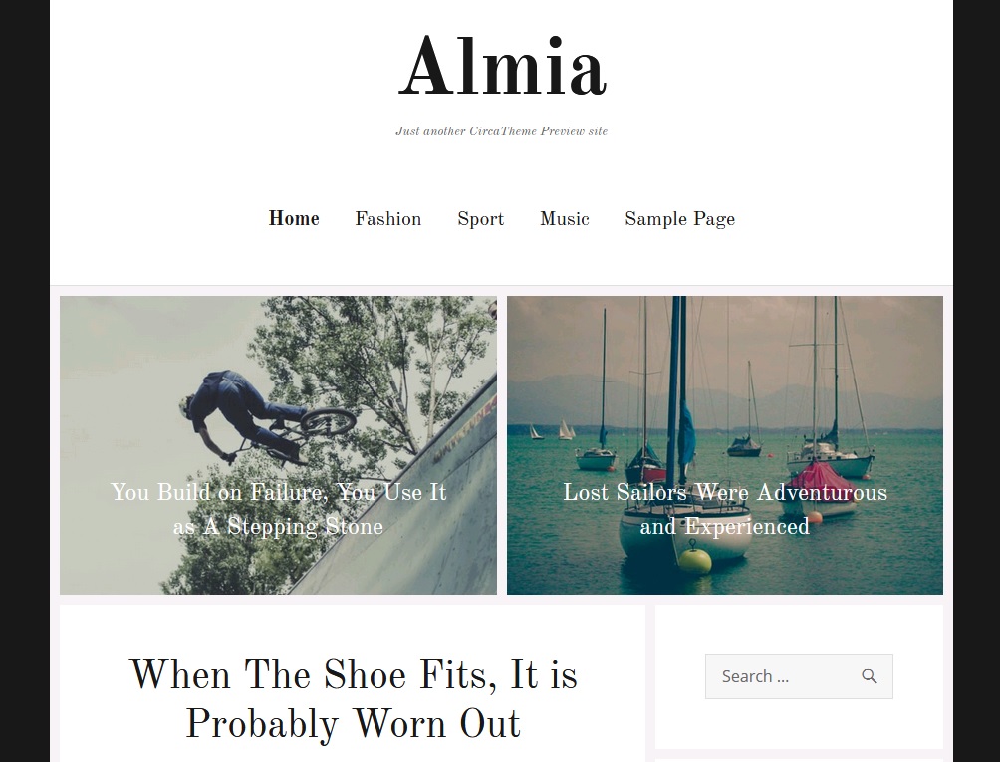Click the word "Stepping Stone" in left slide
1000x762 pixels.
(305, 526)
